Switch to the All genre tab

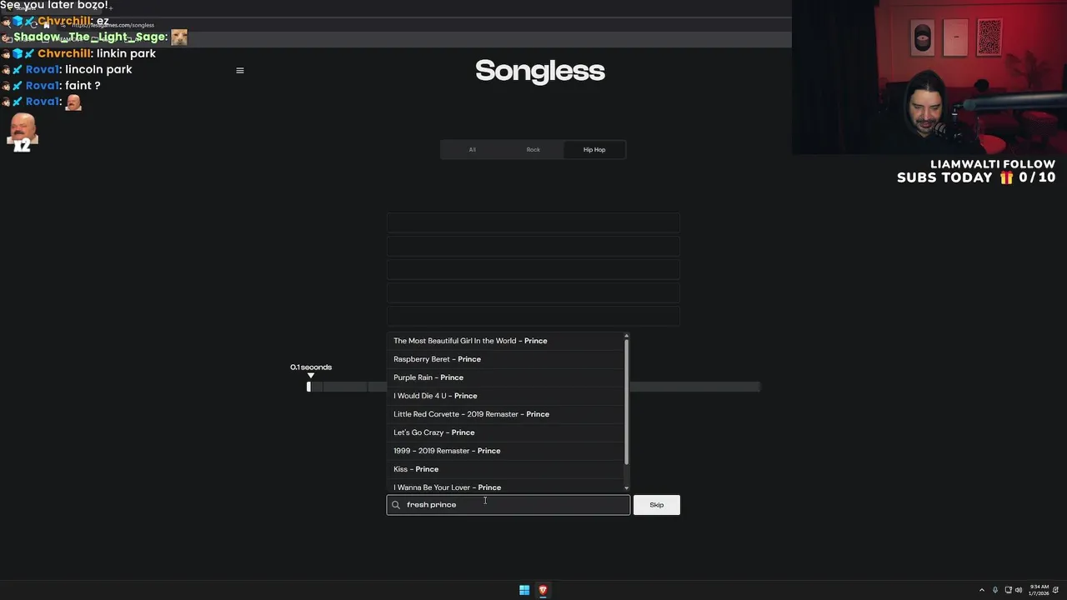point(472,150)
